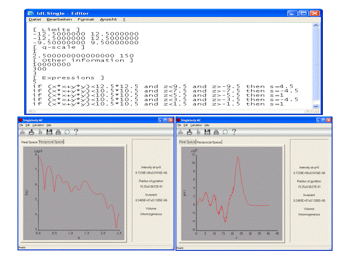This screenshot has width=349, height=262.
Task: Greyed third toolbar icon in left Singlebody MC window
Action: [41, 132]
